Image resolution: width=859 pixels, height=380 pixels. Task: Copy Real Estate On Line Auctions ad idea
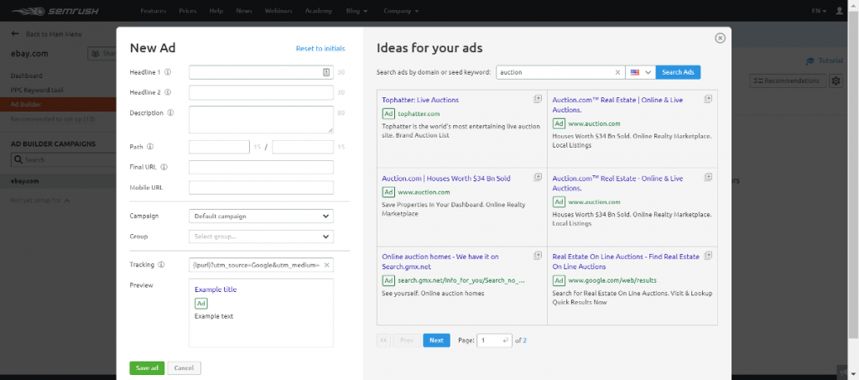(708, 255)
